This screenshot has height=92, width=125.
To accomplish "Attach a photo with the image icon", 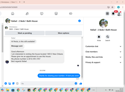I will click(x=9, y=83).
